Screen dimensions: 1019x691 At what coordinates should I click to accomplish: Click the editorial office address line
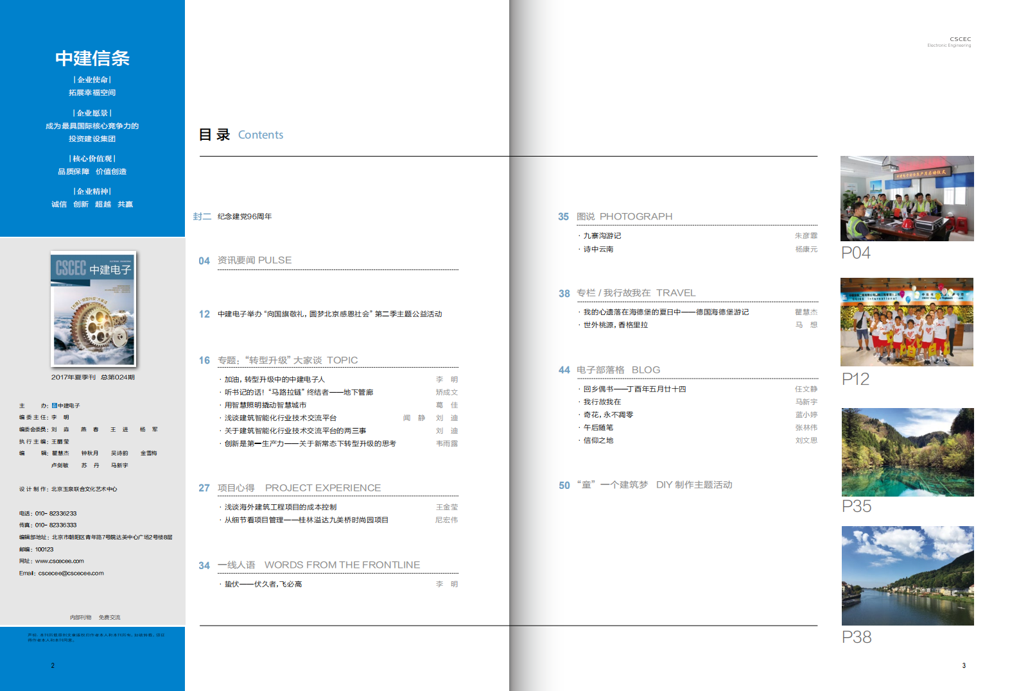coord(96,537)
